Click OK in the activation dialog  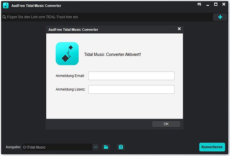166,124
